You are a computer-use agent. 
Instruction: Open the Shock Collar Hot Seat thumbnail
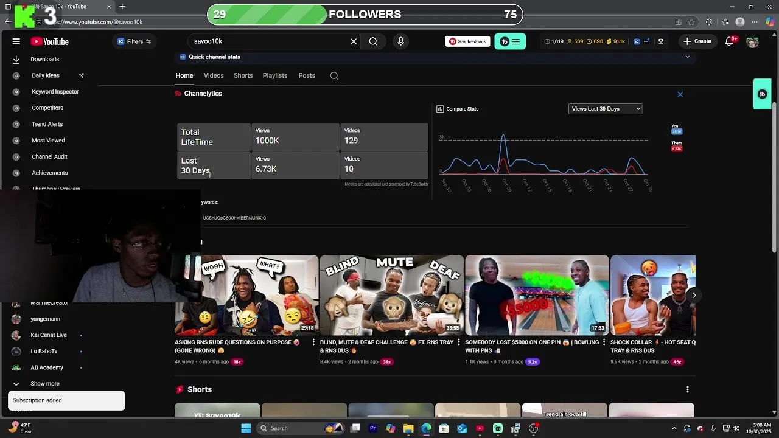pyautogui.click(x=653, y=295)
